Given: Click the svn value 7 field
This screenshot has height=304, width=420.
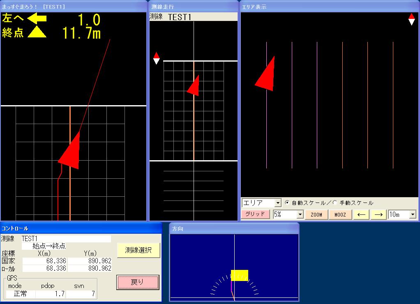Looking at the screenshot, I should tap(81, 294).
